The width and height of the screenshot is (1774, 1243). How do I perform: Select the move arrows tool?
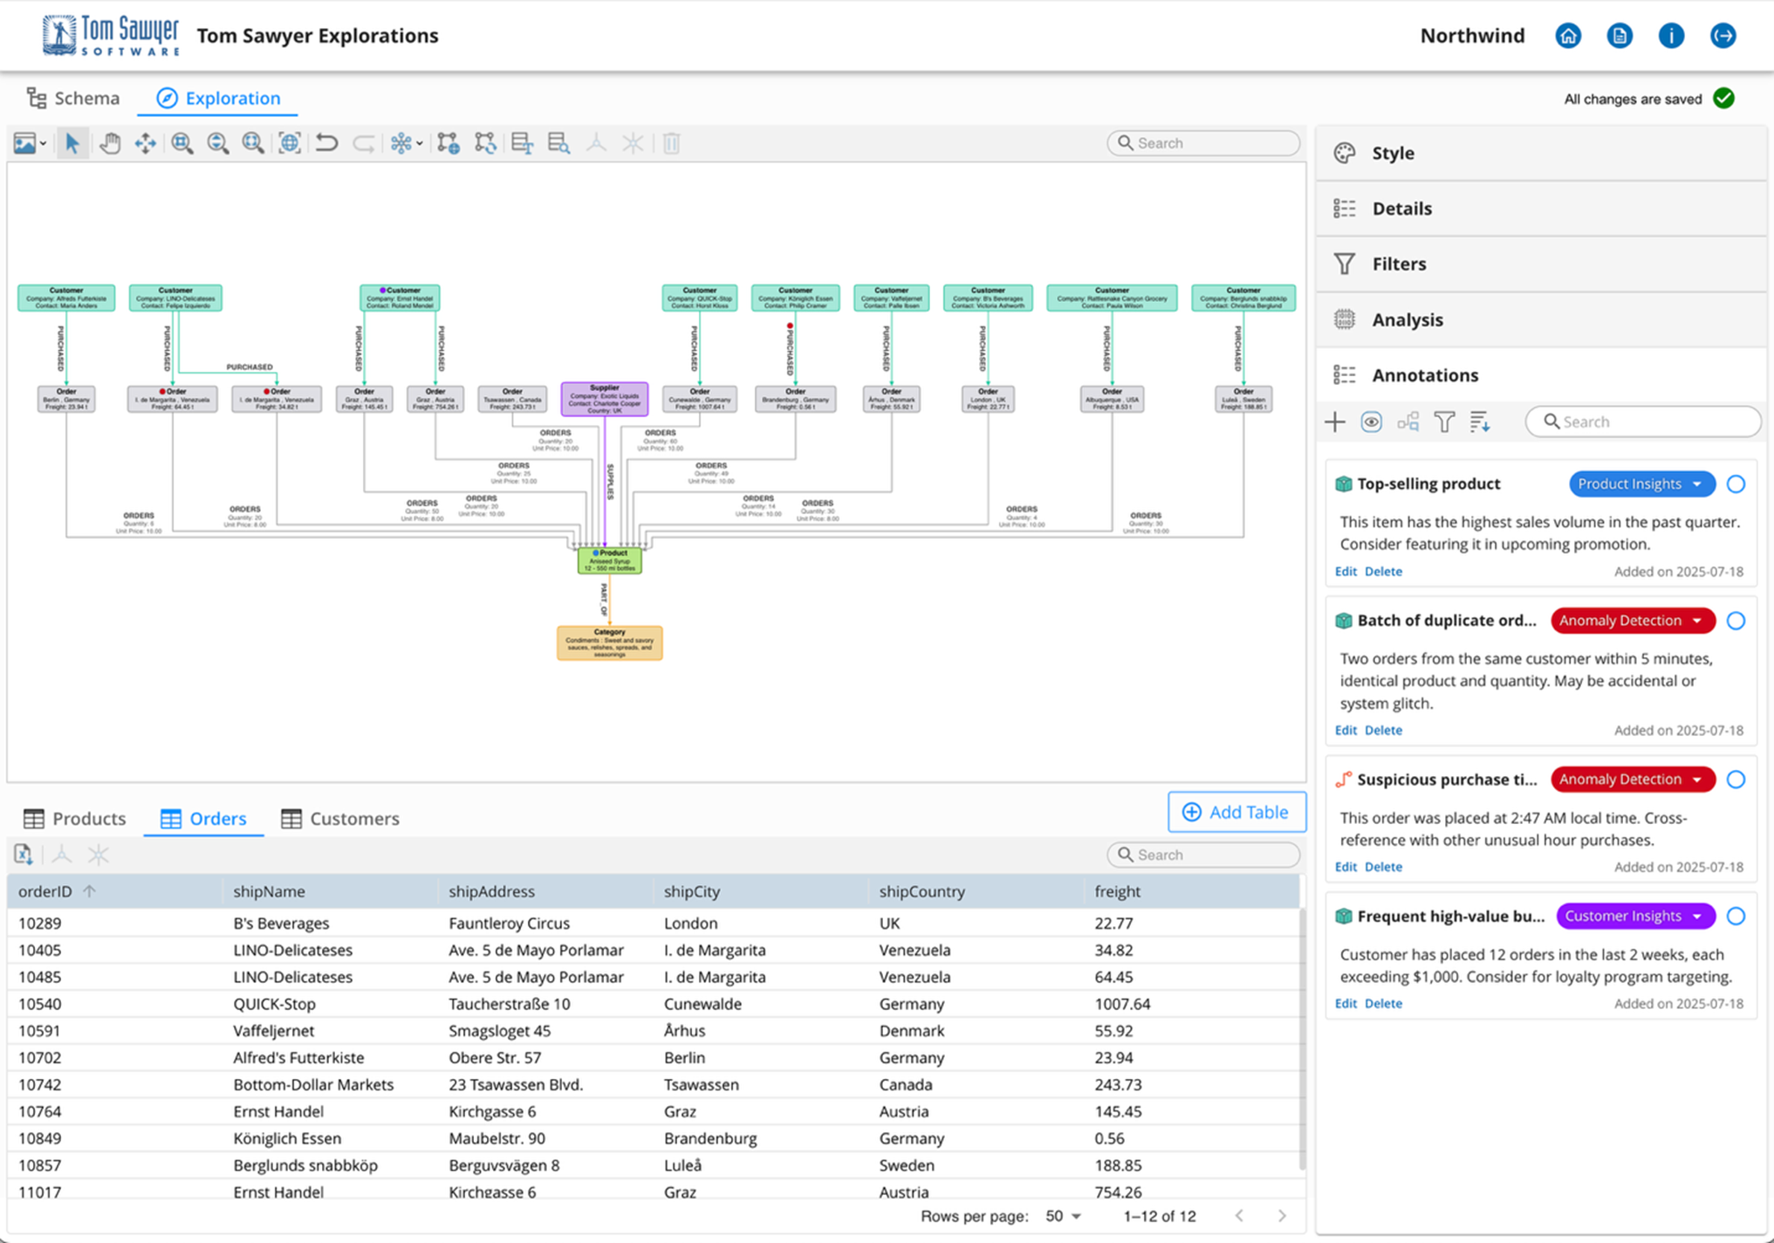pyautogui.click(x=146, y=143)
